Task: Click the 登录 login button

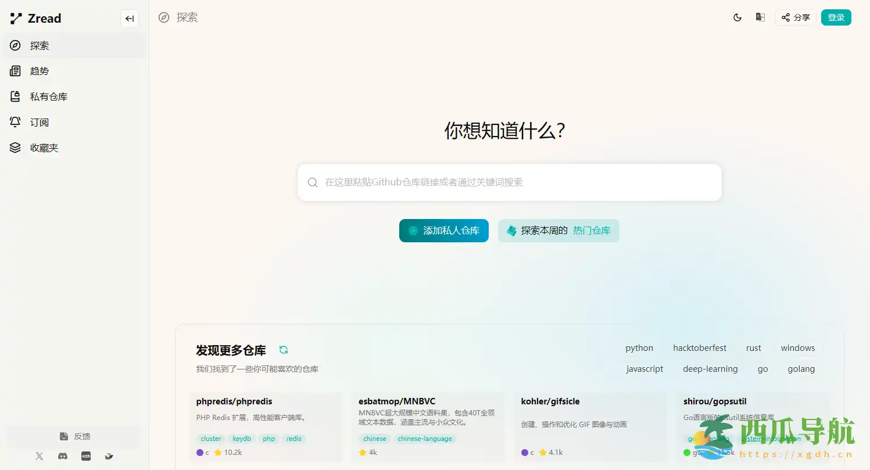Action: click(x=836, y=17)
